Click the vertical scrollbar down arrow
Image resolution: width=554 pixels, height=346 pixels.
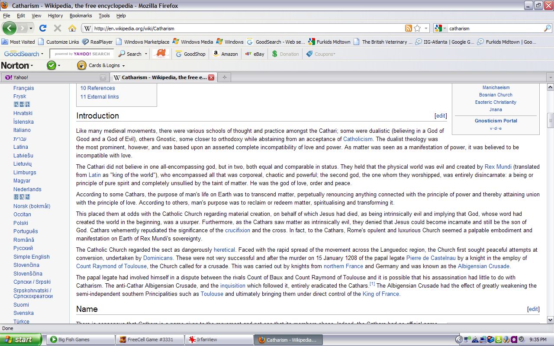[x=550, y=320]
